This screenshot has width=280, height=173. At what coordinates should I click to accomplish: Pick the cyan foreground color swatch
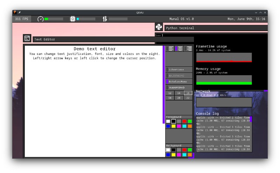point(184,126)
